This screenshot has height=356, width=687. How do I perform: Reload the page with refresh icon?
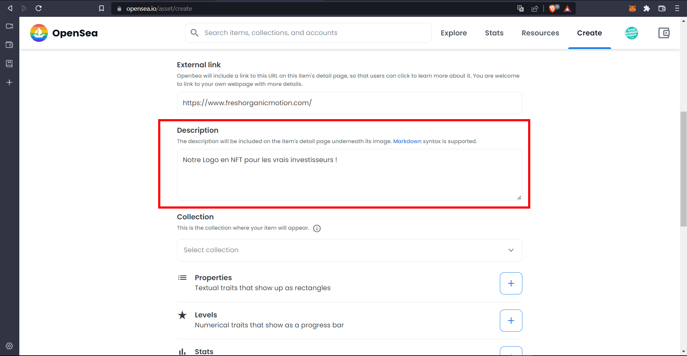tap(39, 8)
